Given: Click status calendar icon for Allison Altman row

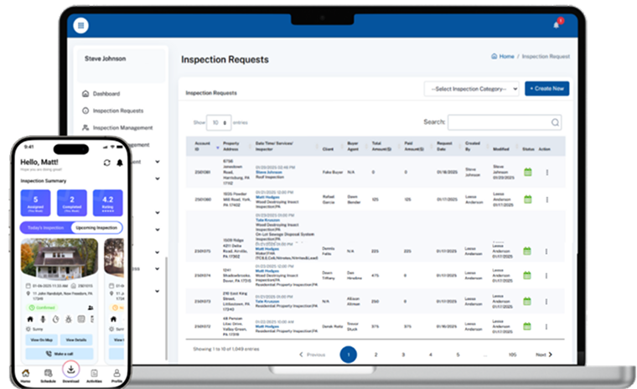Looking at the screenshot, I should pyautogui.click(x=527, y=301).
